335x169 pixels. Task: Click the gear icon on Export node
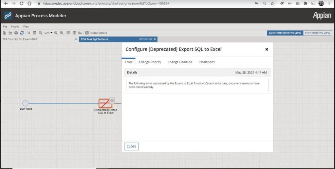[112, 100]
